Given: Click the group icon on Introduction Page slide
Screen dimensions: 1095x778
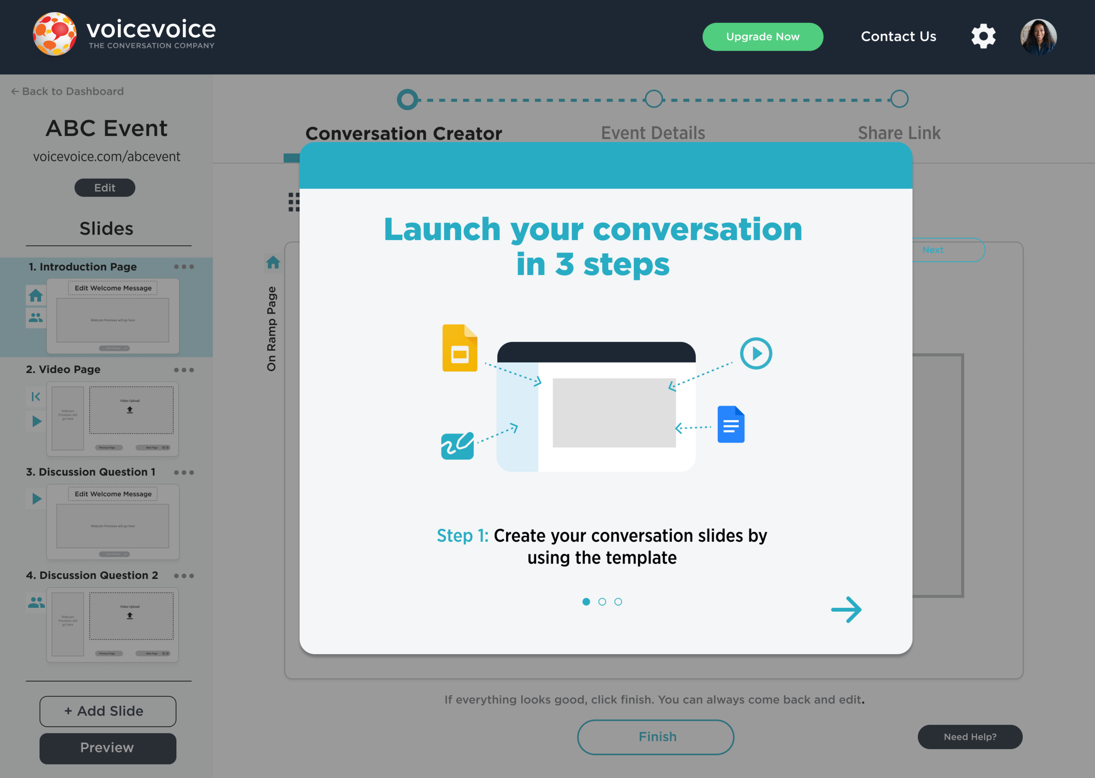Looking at the screenshot, I should [x=35, y=317].
